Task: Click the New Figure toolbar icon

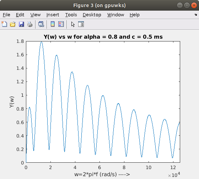Action: click(x=4, y=24)
